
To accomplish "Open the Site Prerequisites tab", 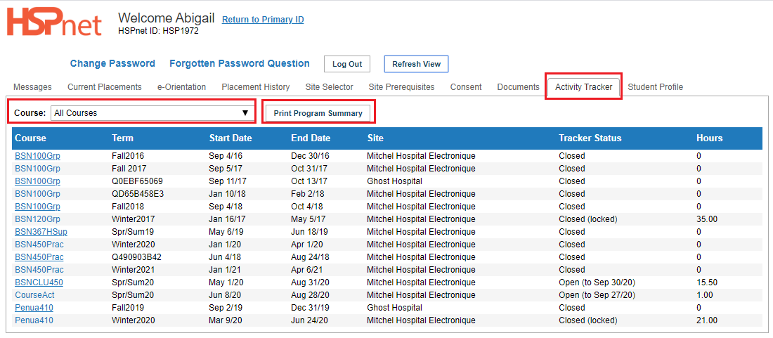I will [401, 87].
